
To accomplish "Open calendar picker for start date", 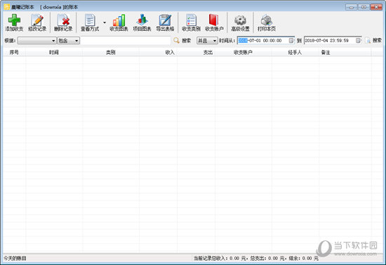I will click(291, 41).
